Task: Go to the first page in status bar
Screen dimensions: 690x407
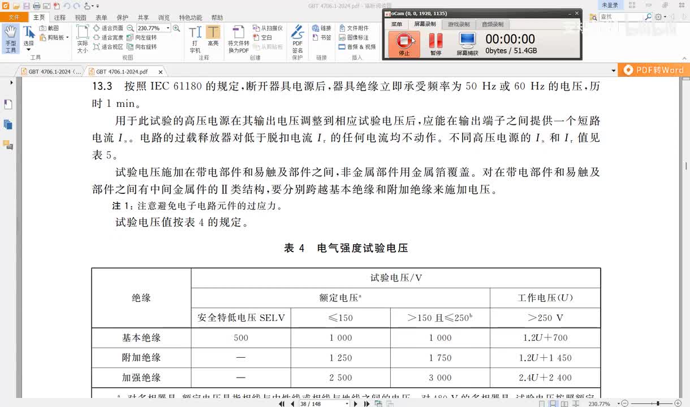Action: 282,404
